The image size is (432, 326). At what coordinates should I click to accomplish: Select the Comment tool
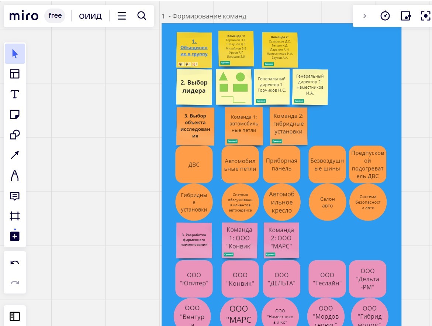(15, 196)
